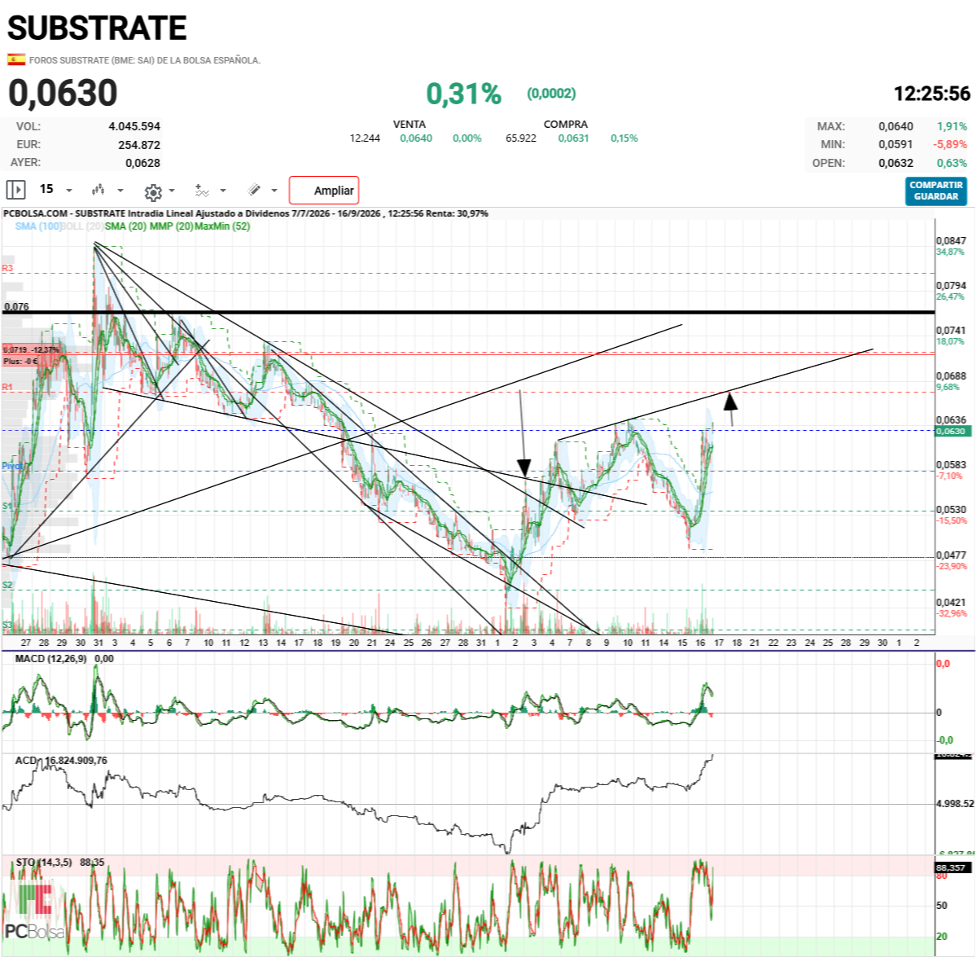Click the volume value 4.045.594
This screenshot has height=957, width=977.
[x=134, y=126]
